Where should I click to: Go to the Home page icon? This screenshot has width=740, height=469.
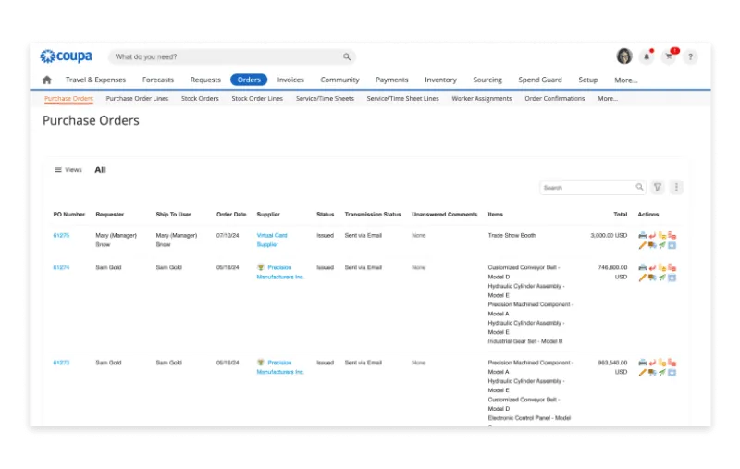(x=47, y=80)
